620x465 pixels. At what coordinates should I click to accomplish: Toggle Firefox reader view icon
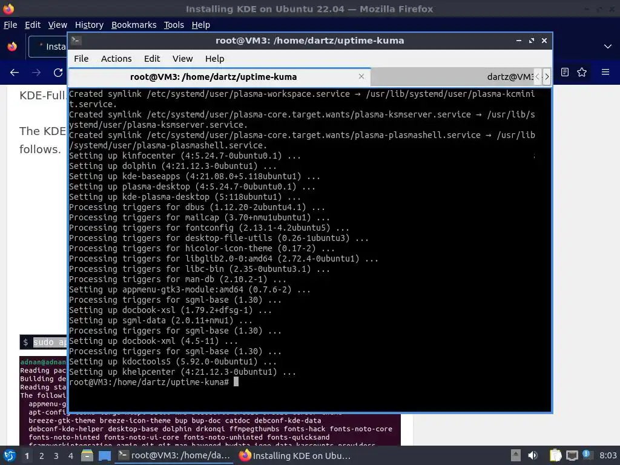(x=565, y=72)
